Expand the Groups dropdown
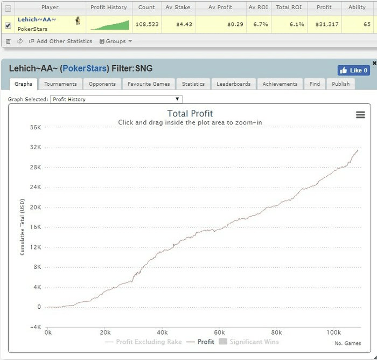This screenshot has height=360, width=377. coord(116,41)
